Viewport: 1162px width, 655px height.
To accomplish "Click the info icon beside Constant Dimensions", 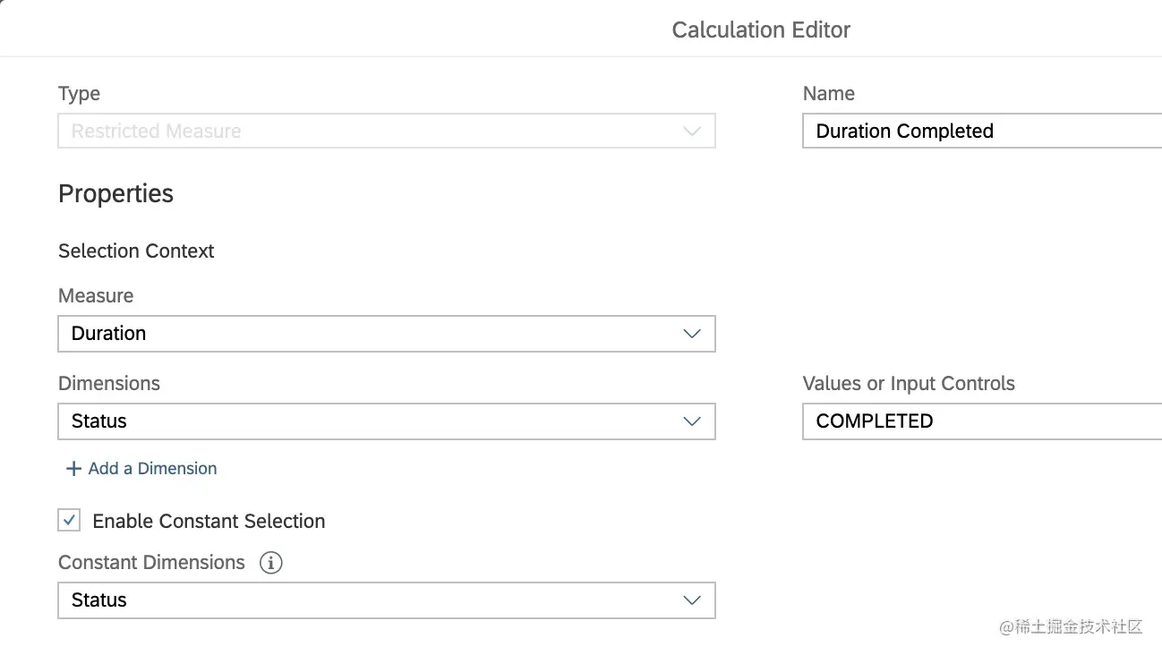I will 270,563.
